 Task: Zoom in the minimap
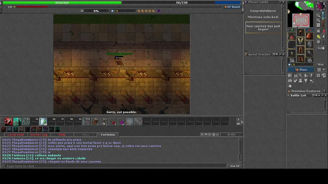click(319, 20)
